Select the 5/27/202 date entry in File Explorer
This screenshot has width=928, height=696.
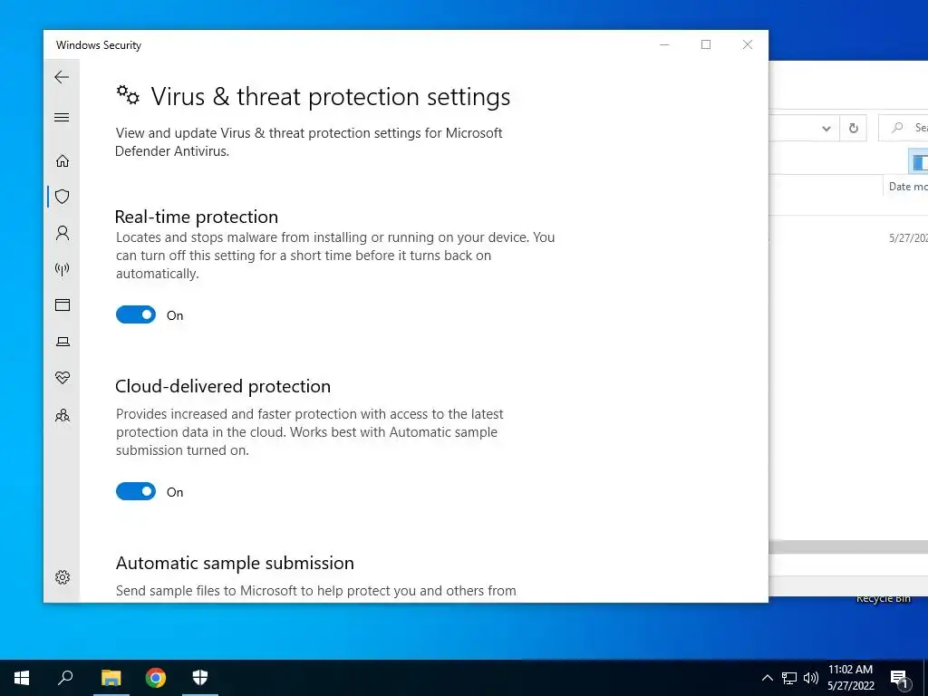pyautogui.click(x=908, y=238)
